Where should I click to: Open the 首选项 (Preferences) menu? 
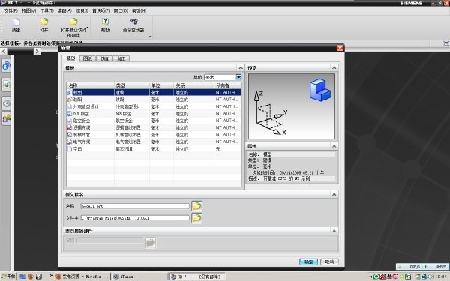point(100,11)
